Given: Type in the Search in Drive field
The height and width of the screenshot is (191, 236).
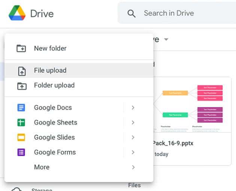Looking at the screenshot, I should tap(180, 14).
